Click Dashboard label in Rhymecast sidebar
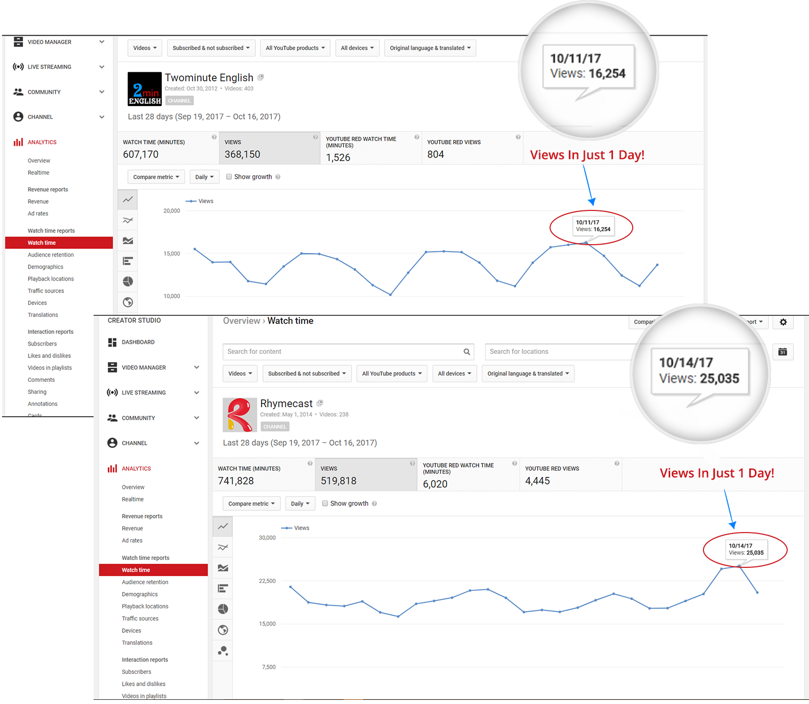This screenshot has width=809, height=704. pyautogui.click(x=138, y=342)
